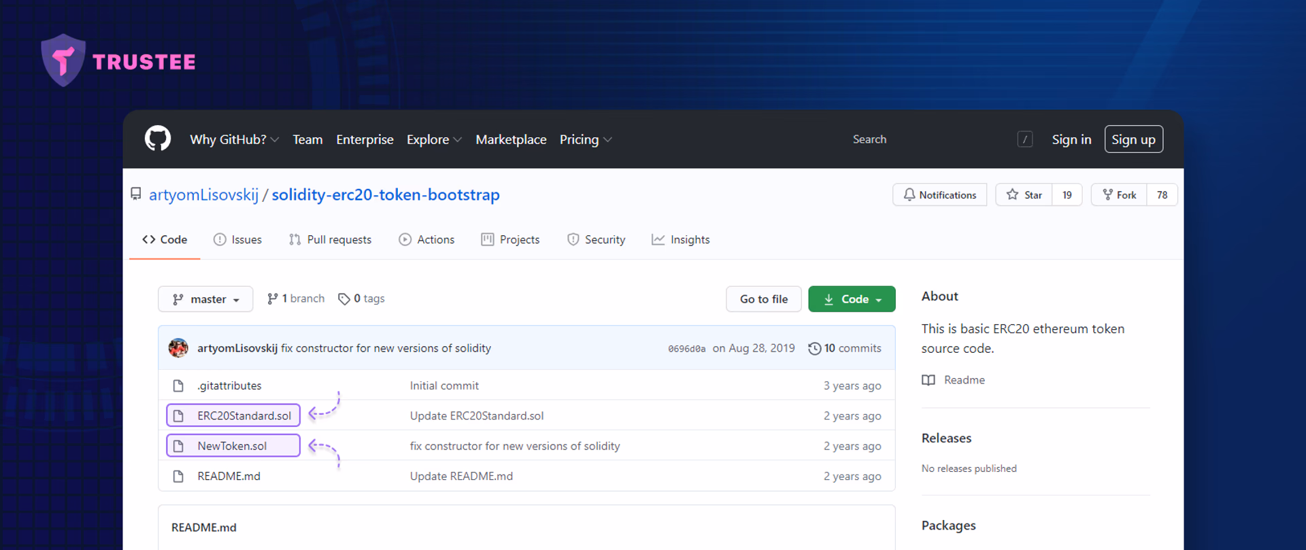Switch to the Insights tab
This screenshot has width=1306, height=550.
[x=680, y=239]
